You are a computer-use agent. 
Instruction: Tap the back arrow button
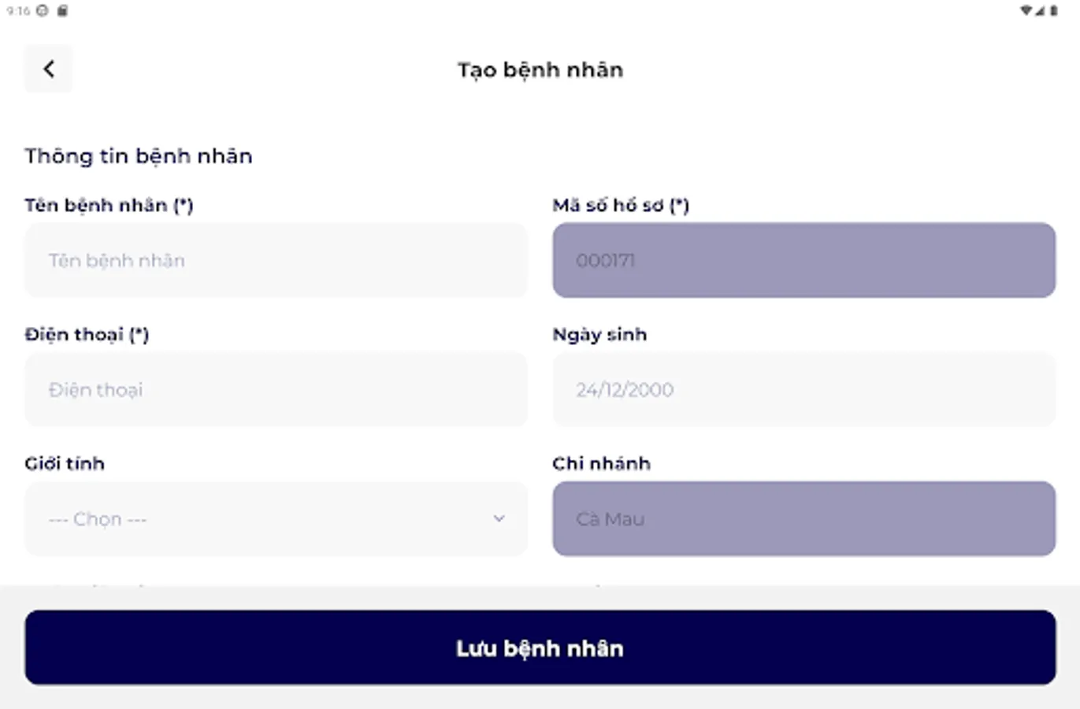click(49, 69)
